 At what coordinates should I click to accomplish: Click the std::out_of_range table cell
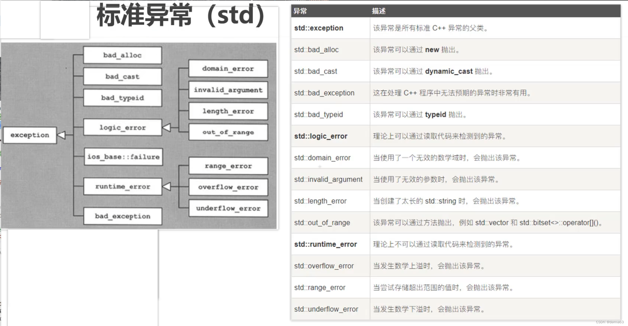pos(322,223)
